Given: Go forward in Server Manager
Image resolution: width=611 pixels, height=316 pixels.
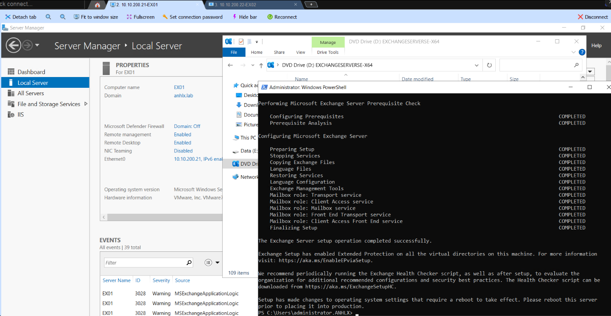Looking at the screenshot, I should point(27,45).
